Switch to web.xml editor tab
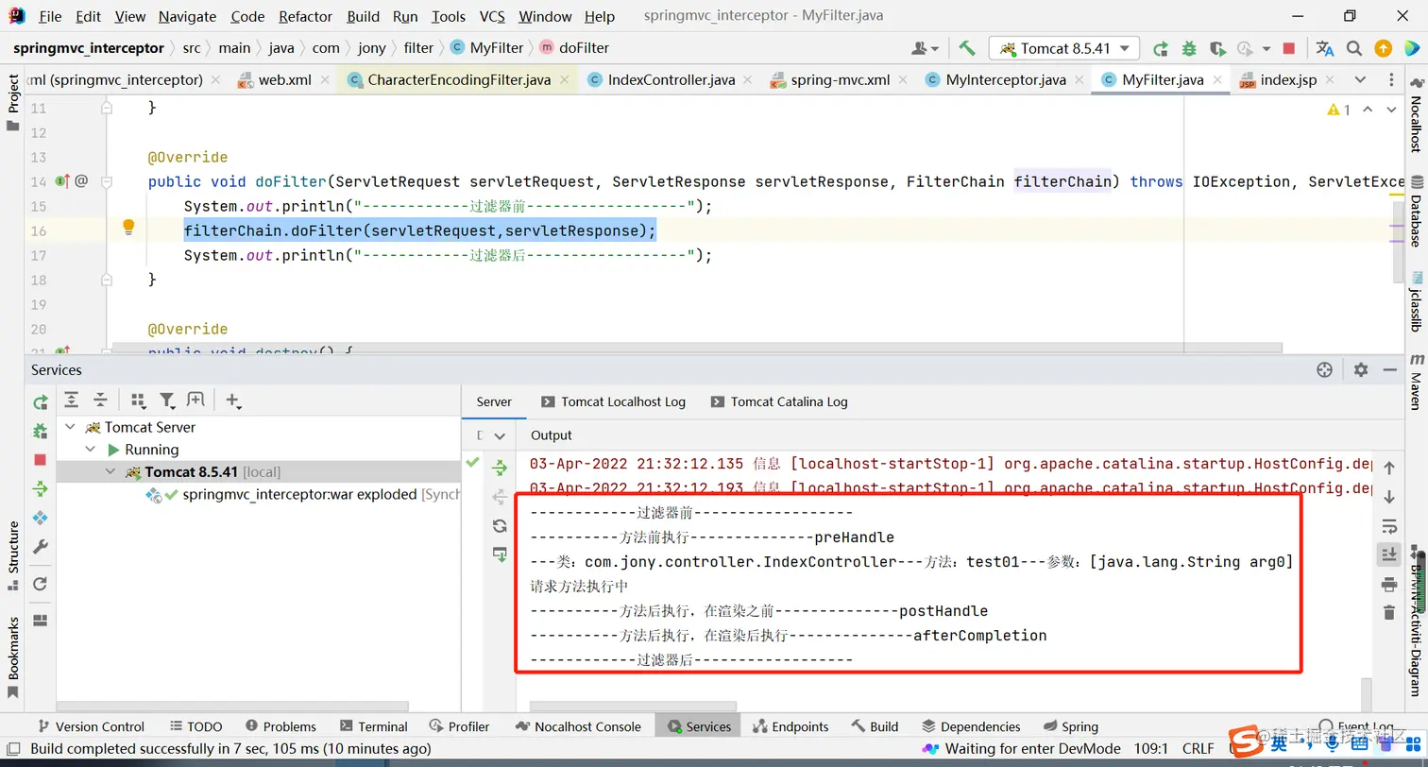Viewport: 1428px width, 767px height. point(285,80)
